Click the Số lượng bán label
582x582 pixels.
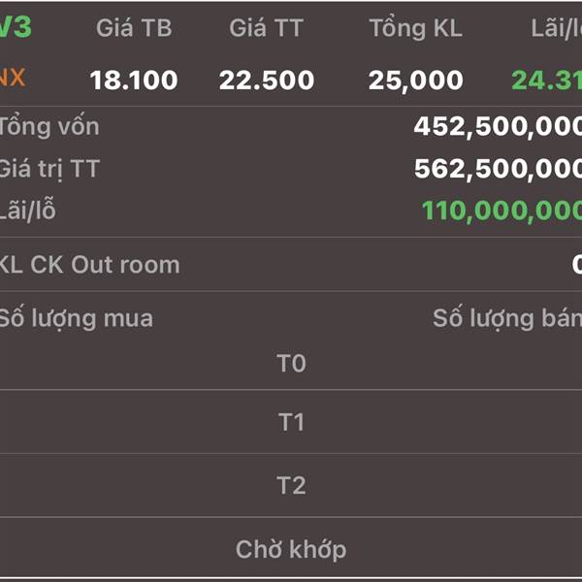[x=507, y=319]
